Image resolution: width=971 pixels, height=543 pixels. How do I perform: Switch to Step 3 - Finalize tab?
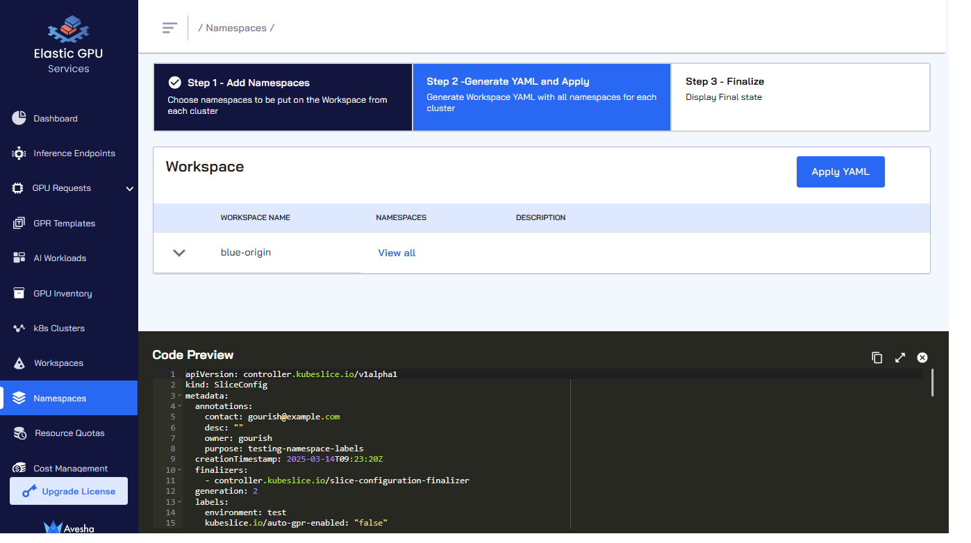click(x=800, y=97)
